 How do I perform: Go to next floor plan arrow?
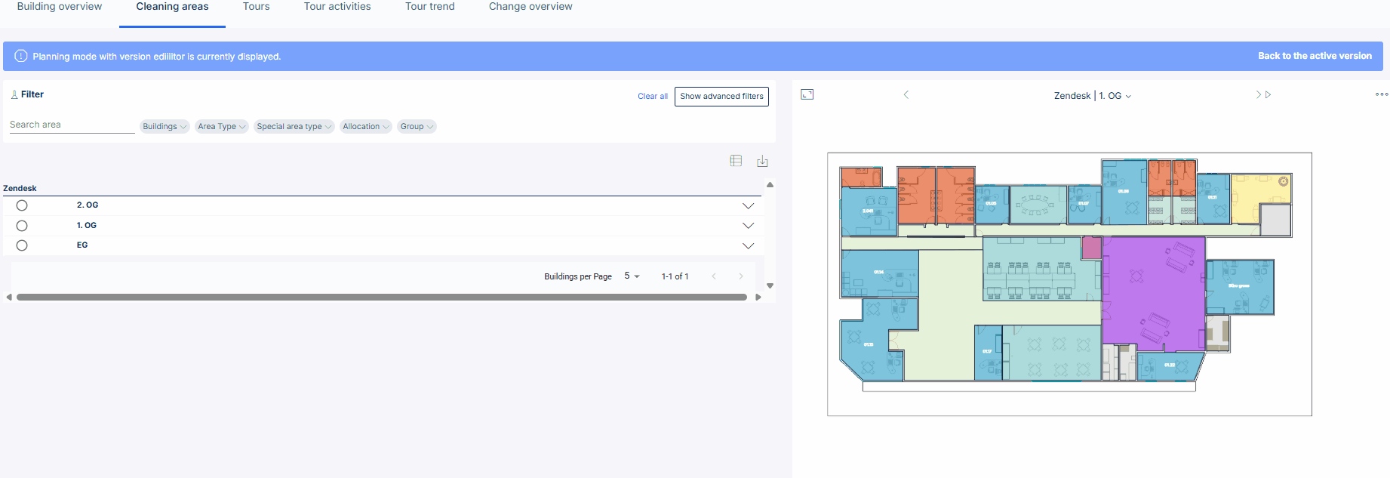[1258, 94]
